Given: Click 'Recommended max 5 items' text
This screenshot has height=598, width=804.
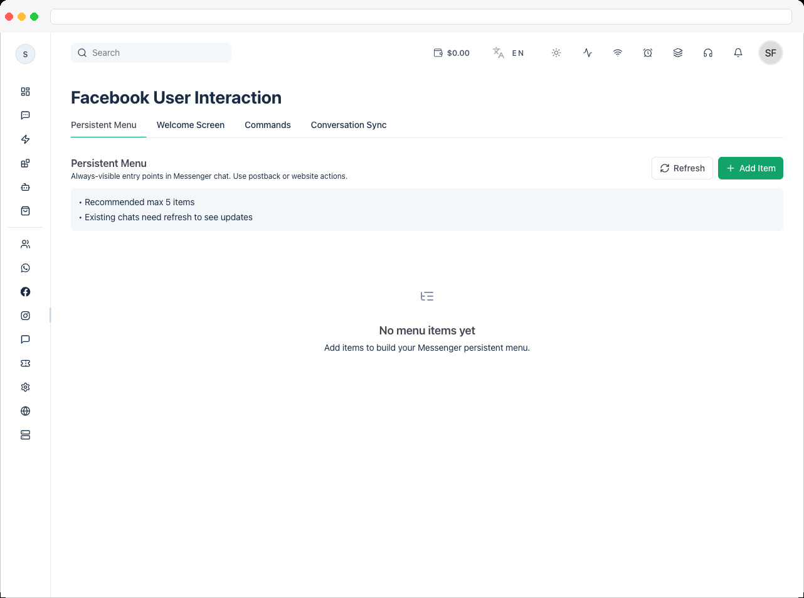Looking at the screenshot, I should point(140,202).
